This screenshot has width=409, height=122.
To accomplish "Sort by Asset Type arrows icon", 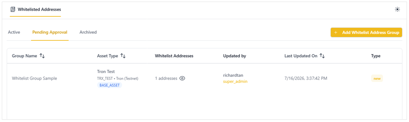I will (x=123, y=56).
